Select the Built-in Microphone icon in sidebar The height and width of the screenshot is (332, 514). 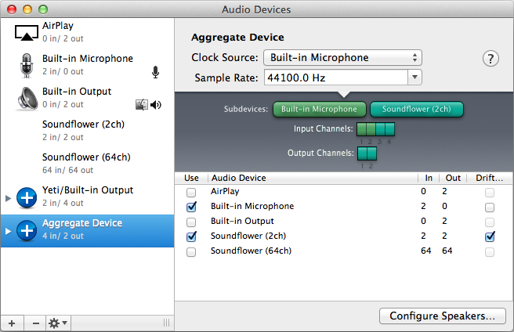pos(27,65)
